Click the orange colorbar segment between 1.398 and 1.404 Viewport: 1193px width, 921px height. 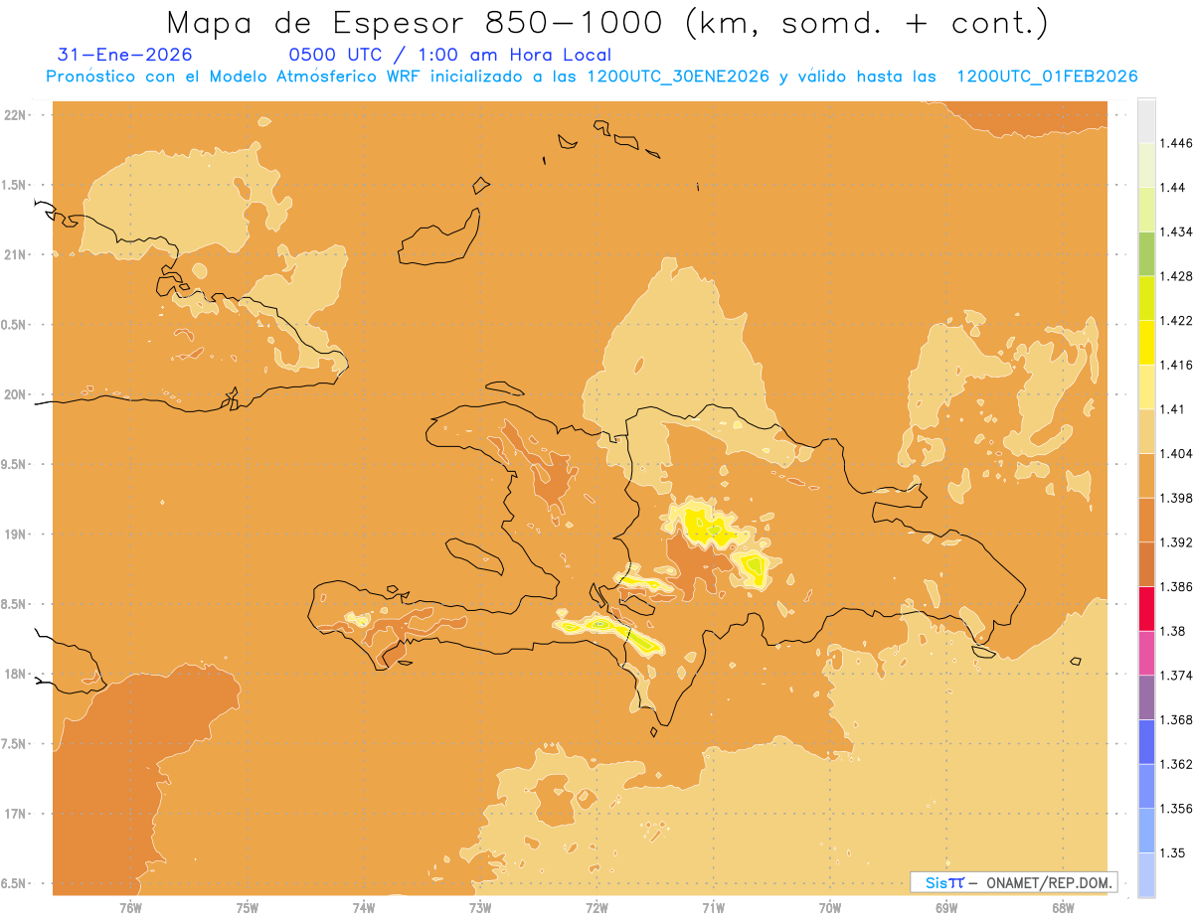coord(1146,475)
